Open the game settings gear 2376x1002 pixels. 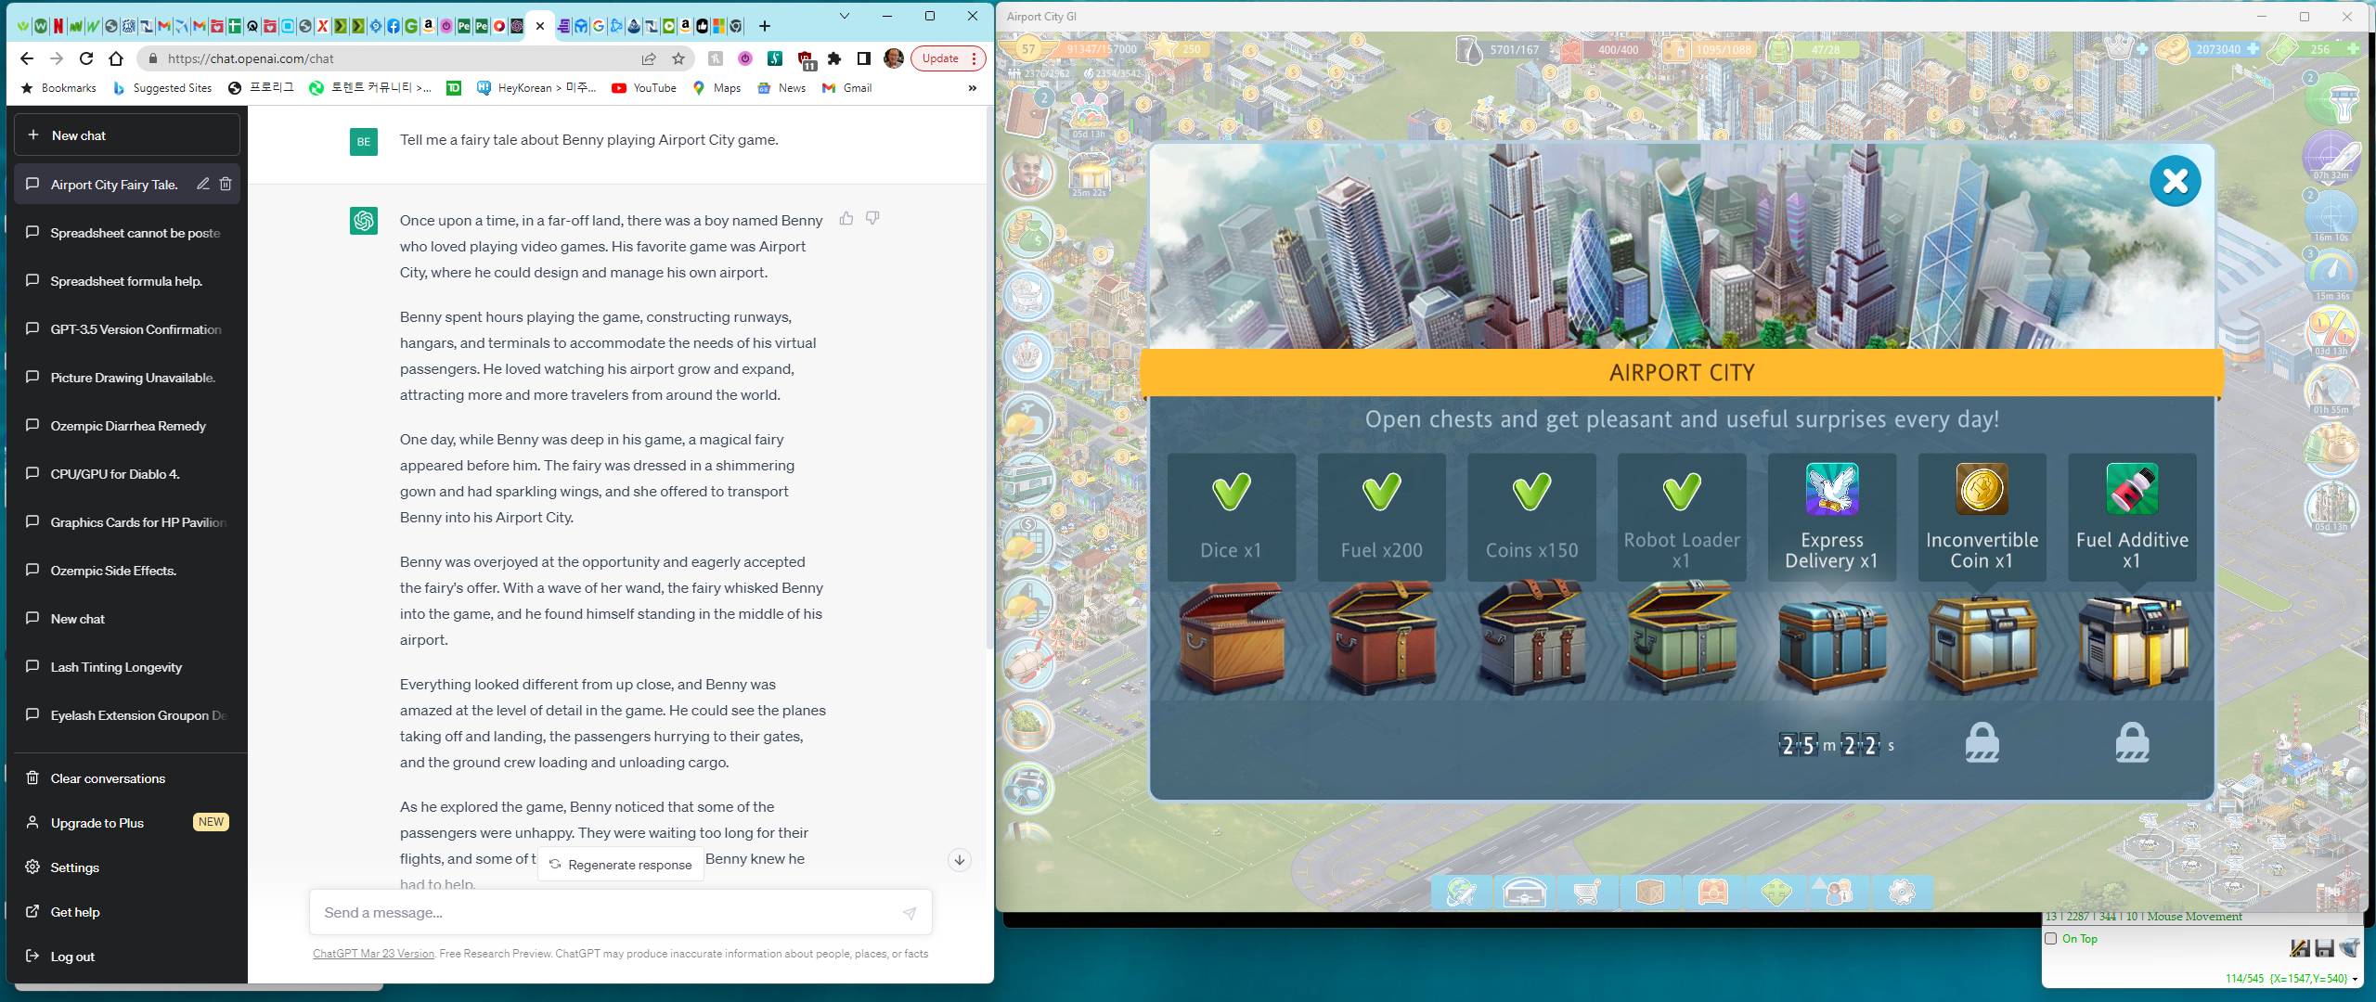pyautogui.click(x=1902, y=893)
